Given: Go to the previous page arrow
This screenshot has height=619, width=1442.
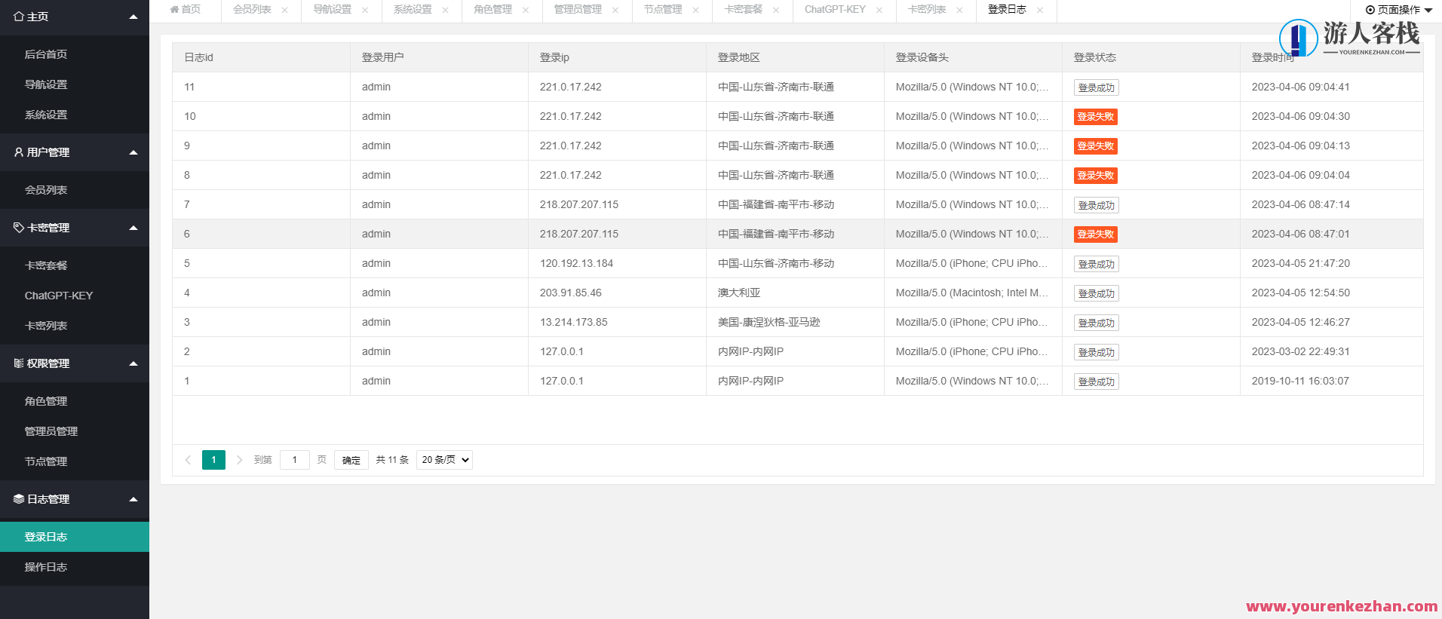Looking at the screenshot, I should [x=188, y=460].
